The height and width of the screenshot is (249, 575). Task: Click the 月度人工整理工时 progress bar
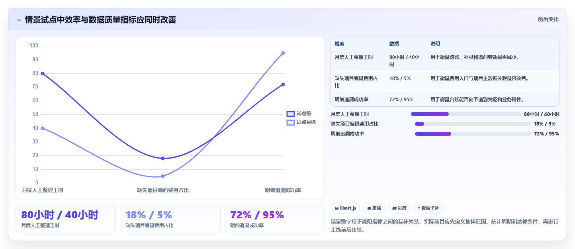pyautogui.click(x=465, y=114)
